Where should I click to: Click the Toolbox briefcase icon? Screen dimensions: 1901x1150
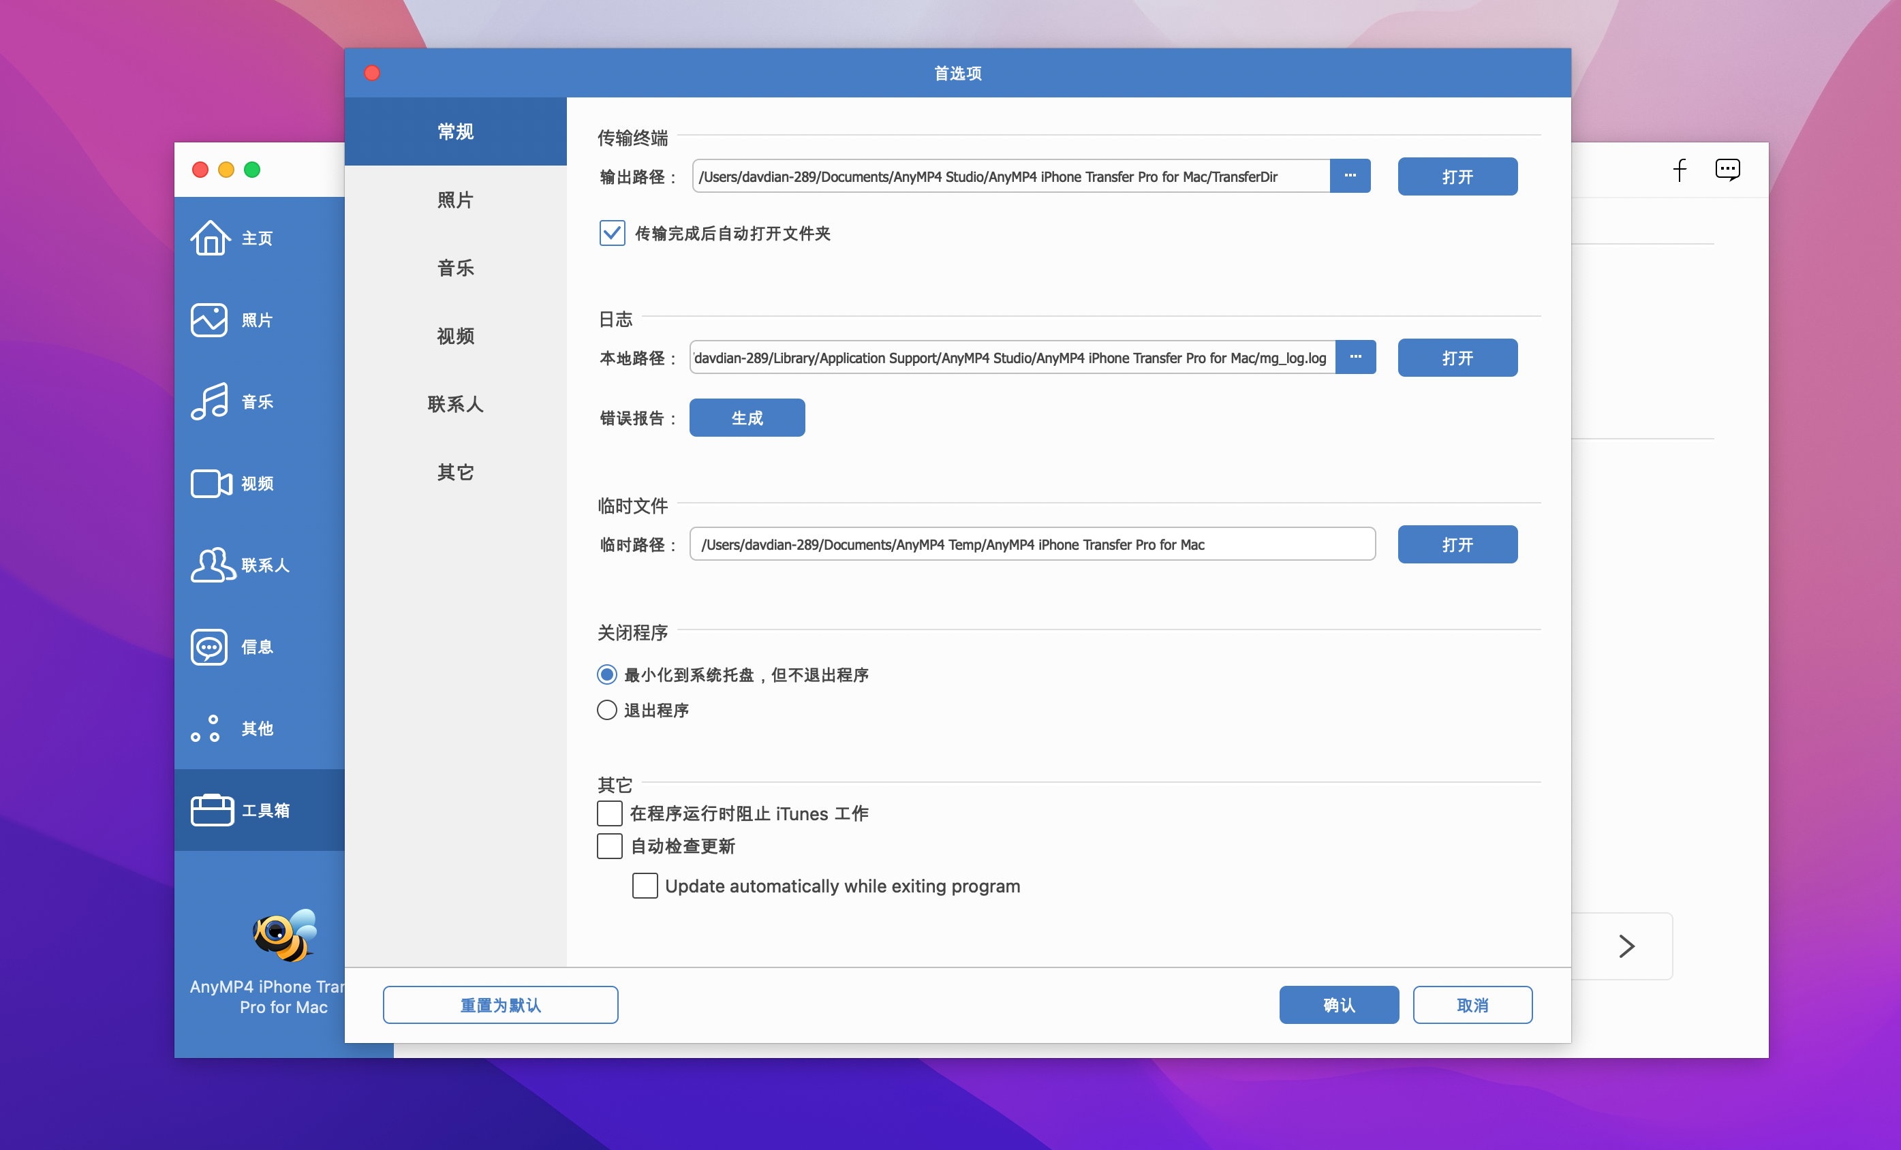coord(212,810)
